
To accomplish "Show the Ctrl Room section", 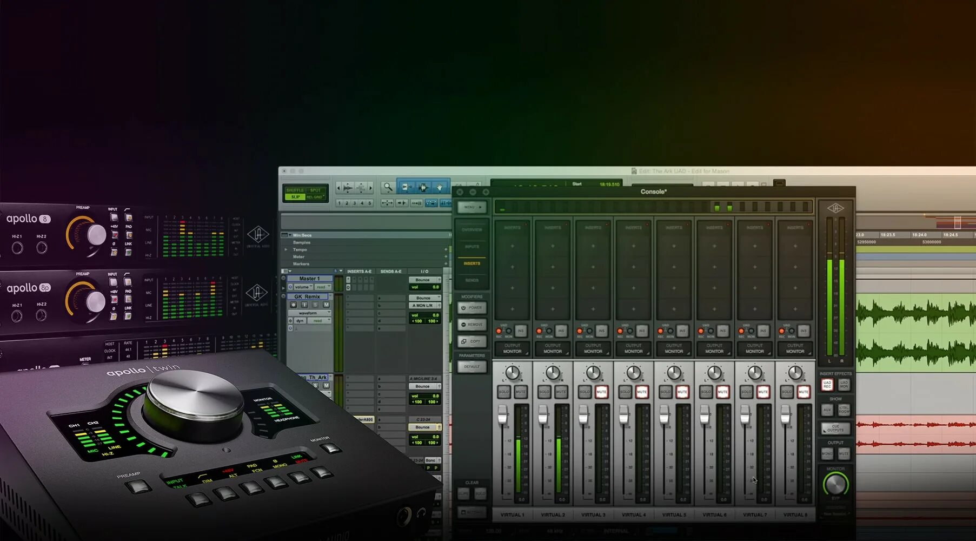I will [x=844, y=410].
